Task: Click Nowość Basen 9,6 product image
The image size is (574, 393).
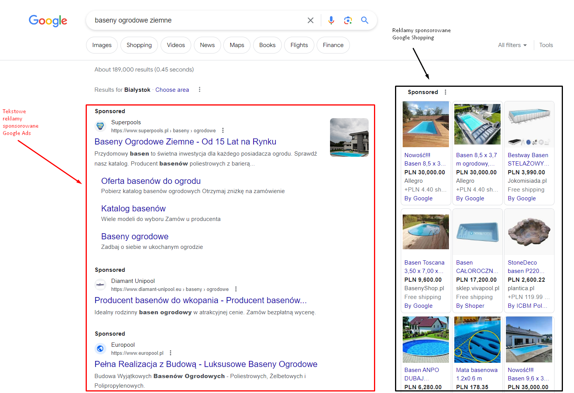Action: click(529, 339)
